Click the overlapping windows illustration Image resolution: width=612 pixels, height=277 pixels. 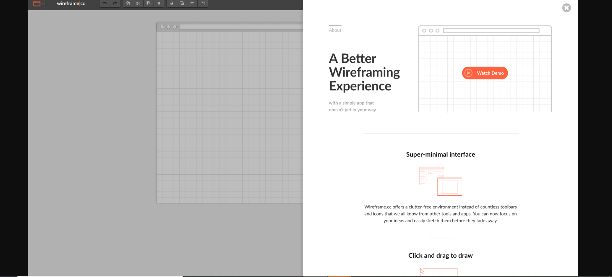[440, 181]
